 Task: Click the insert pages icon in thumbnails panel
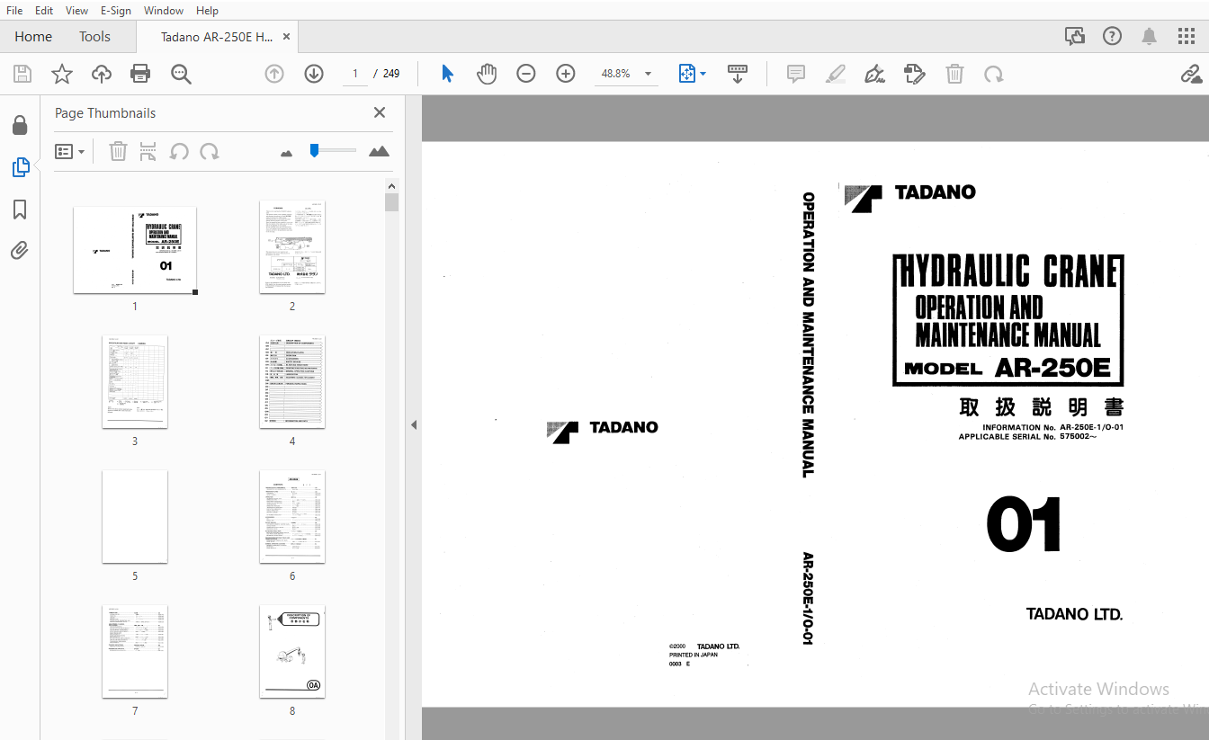pyautogui.click(x=148, y=151)
